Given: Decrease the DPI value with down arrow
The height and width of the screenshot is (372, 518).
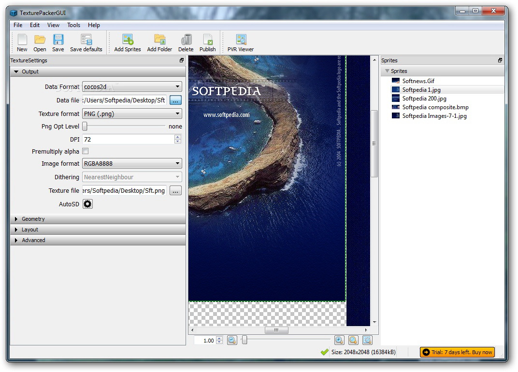Looking at the screenshot, I should 178,142.
